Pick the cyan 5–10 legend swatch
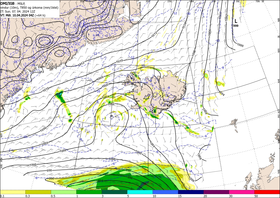Screen dimensions: 280x198 click(x=140, y=192)
